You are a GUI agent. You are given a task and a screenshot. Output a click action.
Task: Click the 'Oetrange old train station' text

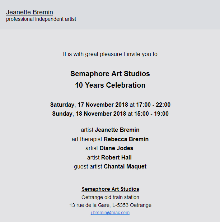coord(110,197)
